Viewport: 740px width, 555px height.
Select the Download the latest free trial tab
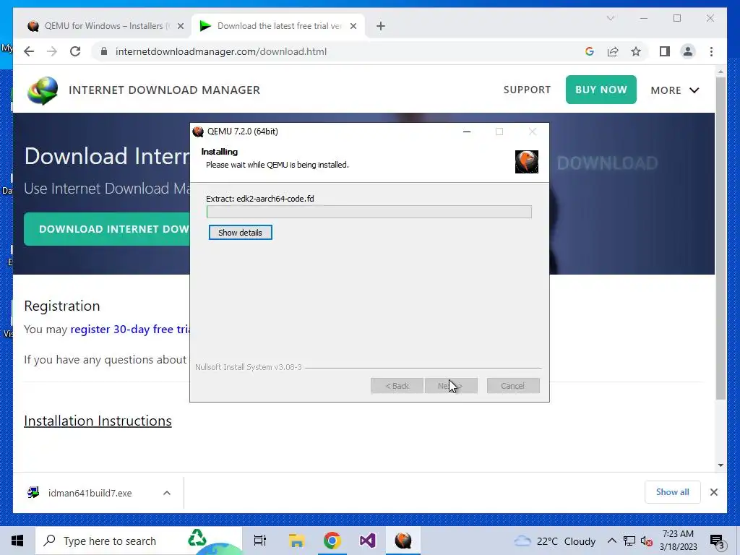click(278, 26)
